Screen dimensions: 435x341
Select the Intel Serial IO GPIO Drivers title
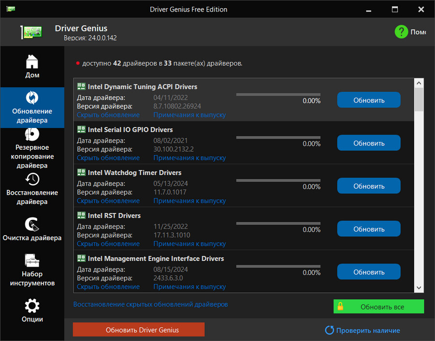130,130
